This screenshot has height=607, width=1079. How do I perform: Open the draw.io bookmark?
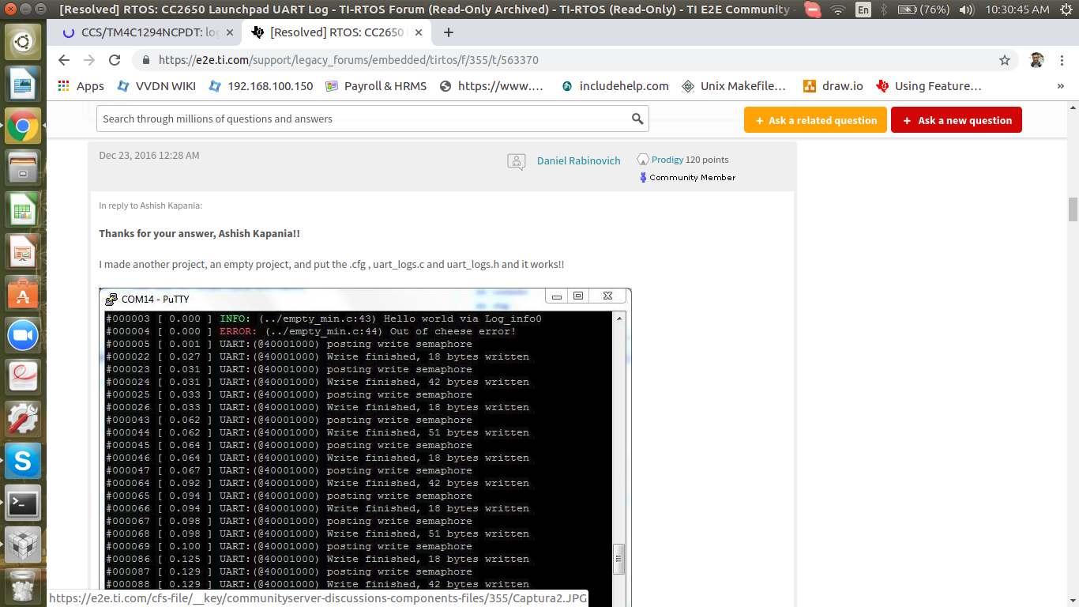pyautogui.click(x=833, y=86)
